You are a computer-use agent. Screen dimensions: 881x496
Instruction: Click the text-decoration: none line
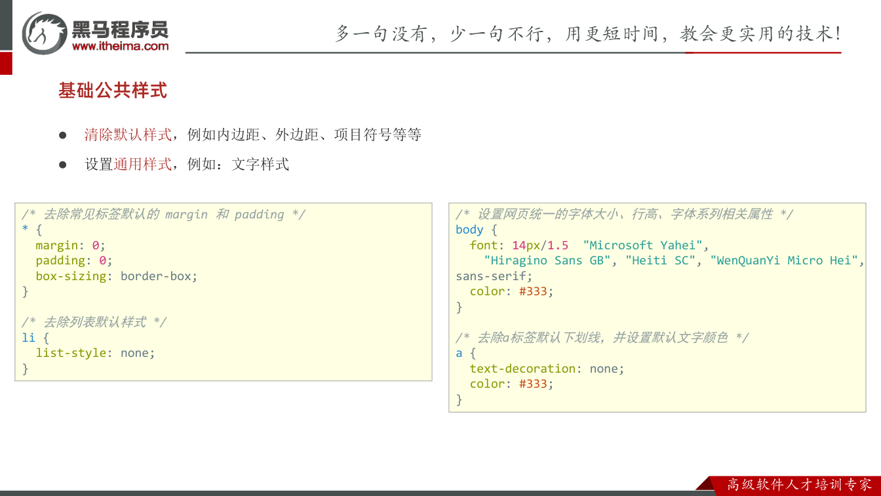tap(547, 369)
